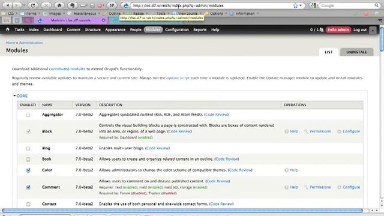Reload the page with the refresh icon

tap(33, 5)
